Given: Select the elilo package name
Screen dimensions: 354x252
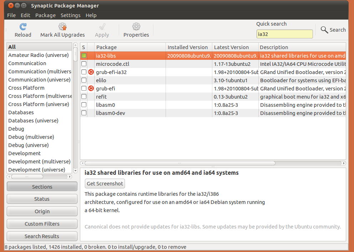Looking at the screenshot, I should [x=101, y=80].
